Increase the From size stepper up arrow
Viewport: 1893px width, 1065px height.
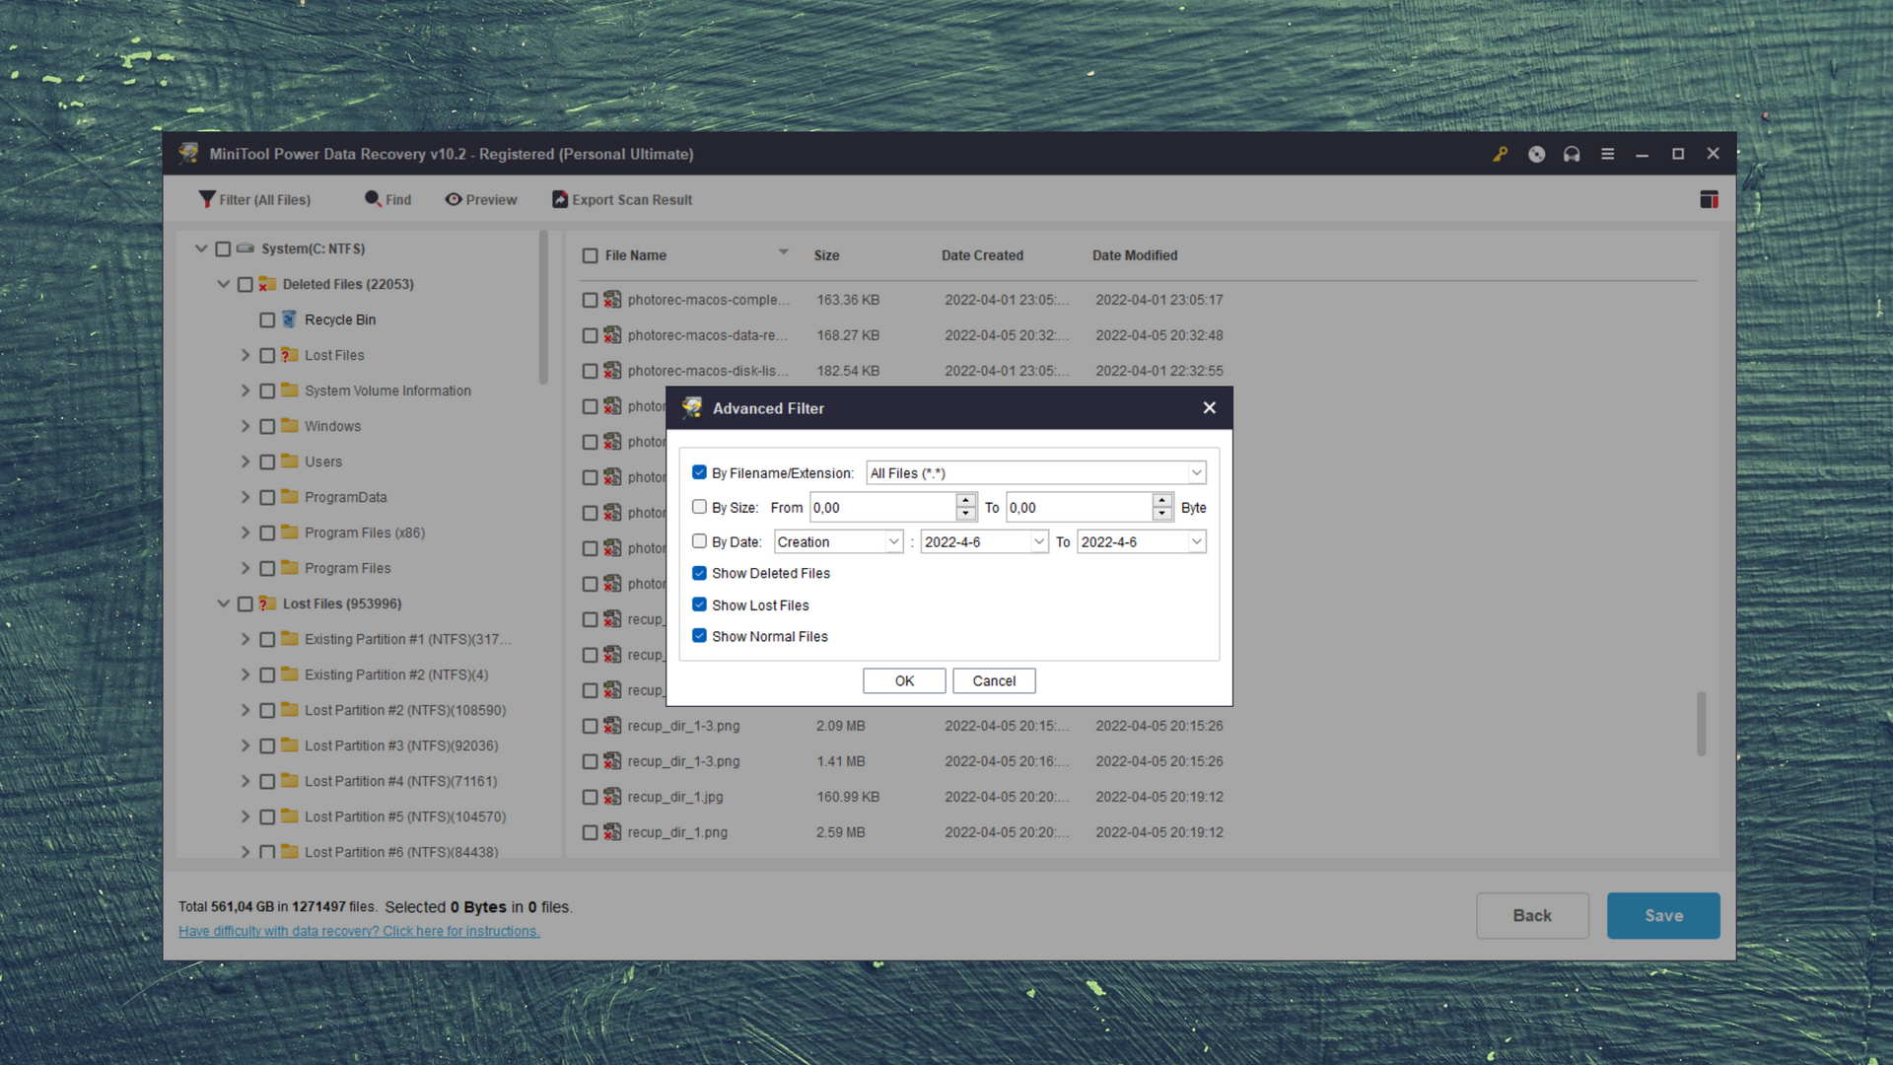tap(965, 500)
